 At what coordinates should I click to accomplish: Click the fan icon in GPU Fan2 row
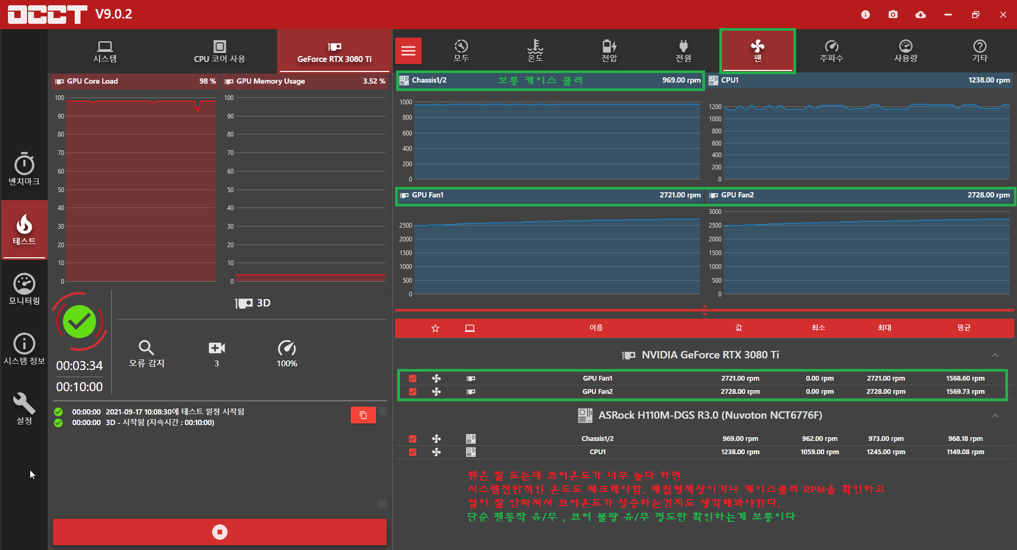tap(436, 392)
